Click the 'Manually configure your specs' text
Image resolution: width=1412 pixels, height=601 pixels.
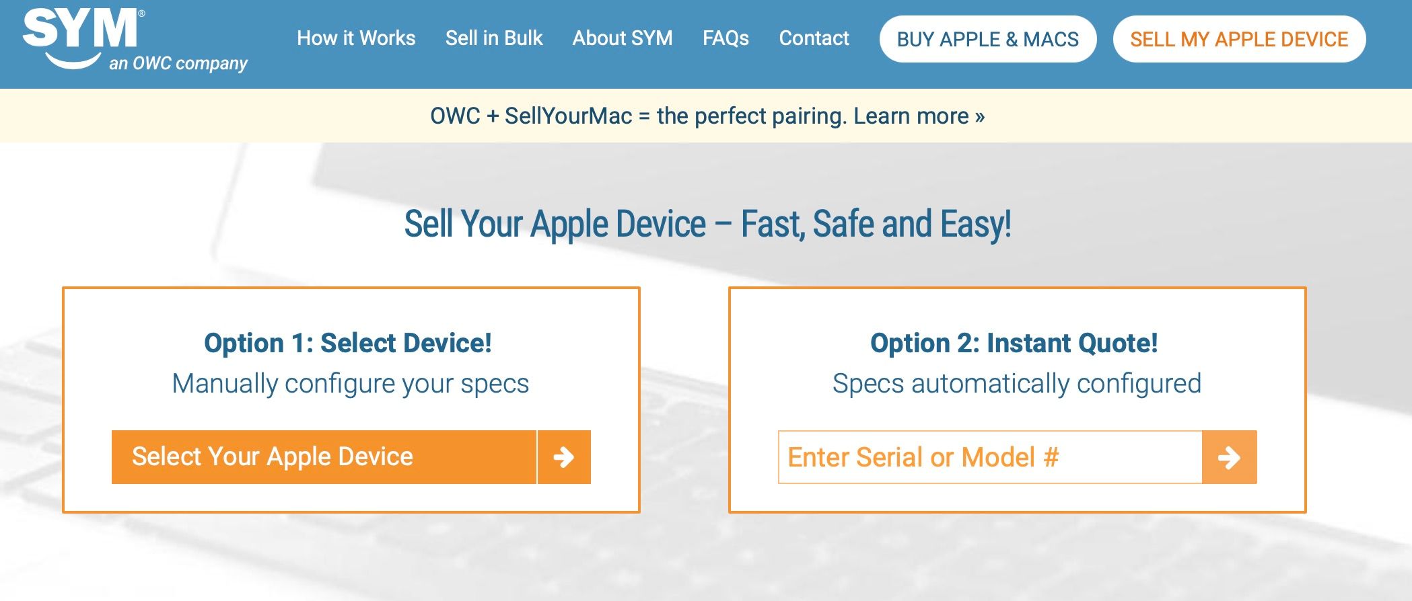351,383
